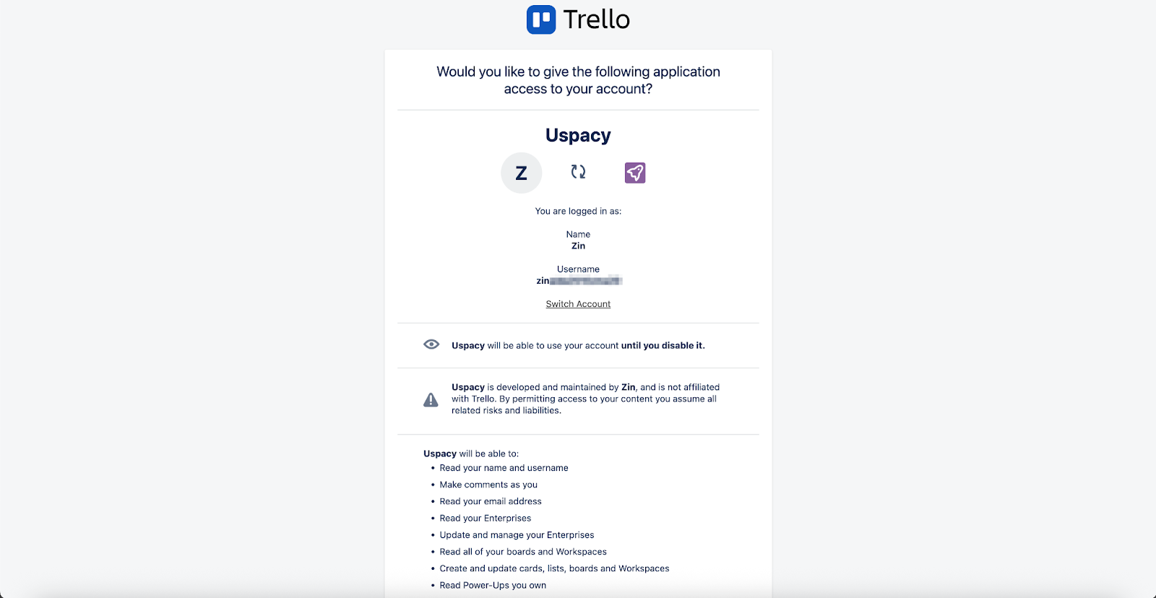
Task: Click the purple Uspacy rocket icon
Action: (634, 173)
